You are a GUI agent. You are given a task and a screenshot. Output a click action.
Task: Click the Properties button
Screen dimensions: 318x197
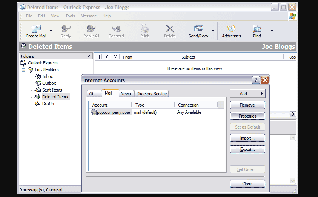tap(247, 116)
